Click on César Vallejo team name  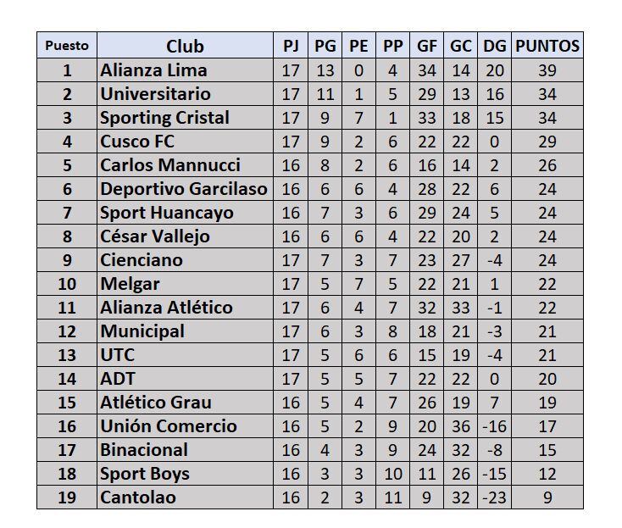[155, 236]
